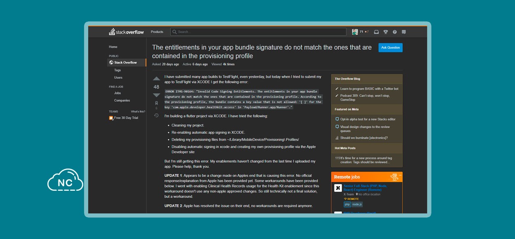The image size is (515, 239).
Task: Open Jobs under Find a Job
Action: (x=117, y=93)
